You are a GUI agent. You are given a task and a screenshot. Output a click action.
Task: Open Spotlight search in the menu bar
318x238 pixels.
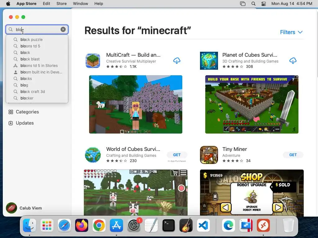point(253,3)
